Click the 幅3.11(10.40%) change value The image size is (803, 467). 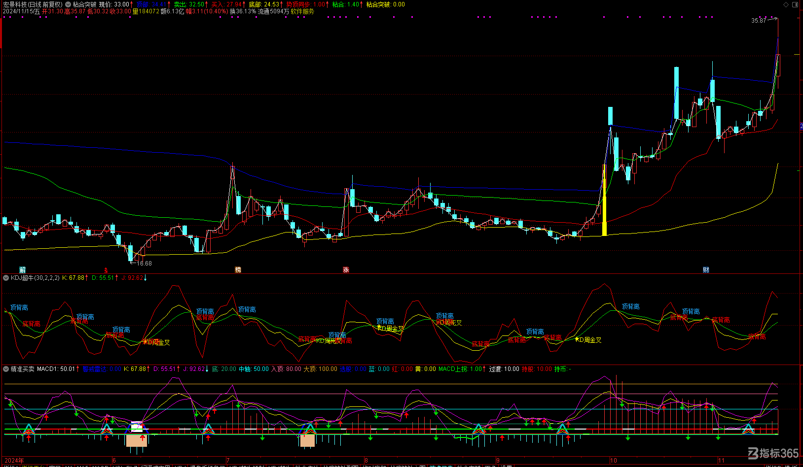click(x=207, y=11)
